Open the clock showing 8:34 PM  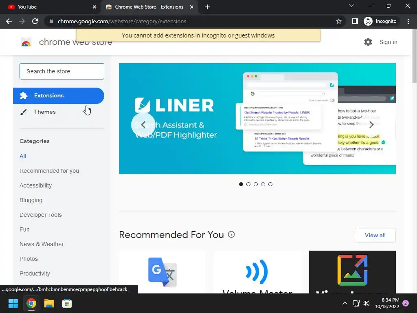pos(387,303)
